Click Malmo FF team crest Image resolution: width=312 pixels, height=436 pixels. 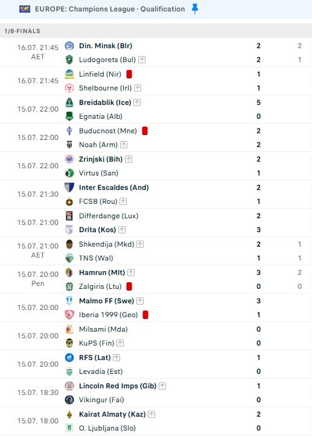coord(69,301)
